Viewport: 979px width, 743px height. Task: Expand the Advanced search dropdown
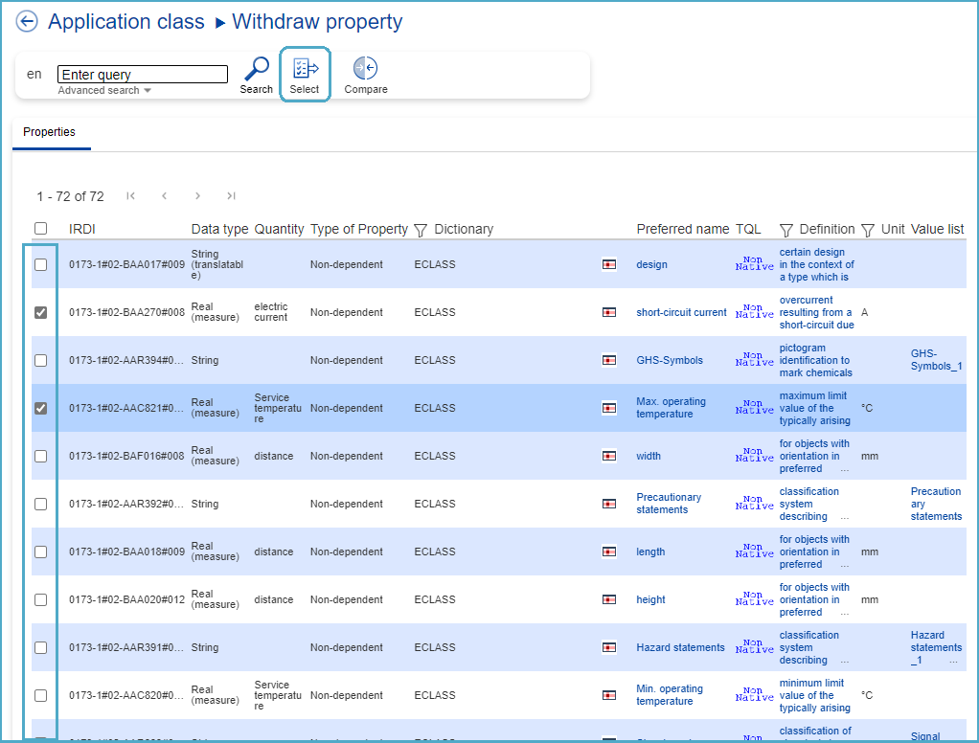[104, 91]
